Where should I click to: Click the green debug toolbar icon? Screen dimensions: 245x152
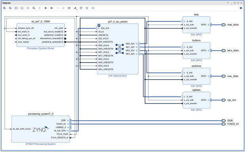coord(93,8)
